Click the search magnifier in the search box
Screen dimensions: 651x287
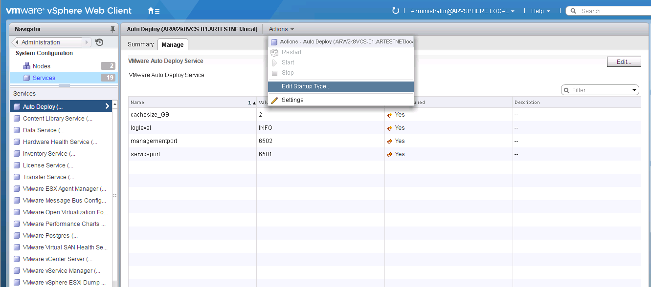coord(573,10)
